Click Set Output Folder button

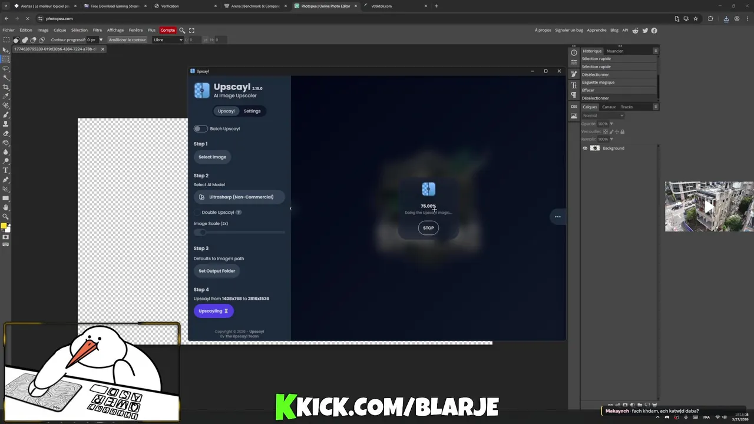(x=217, y=271)
